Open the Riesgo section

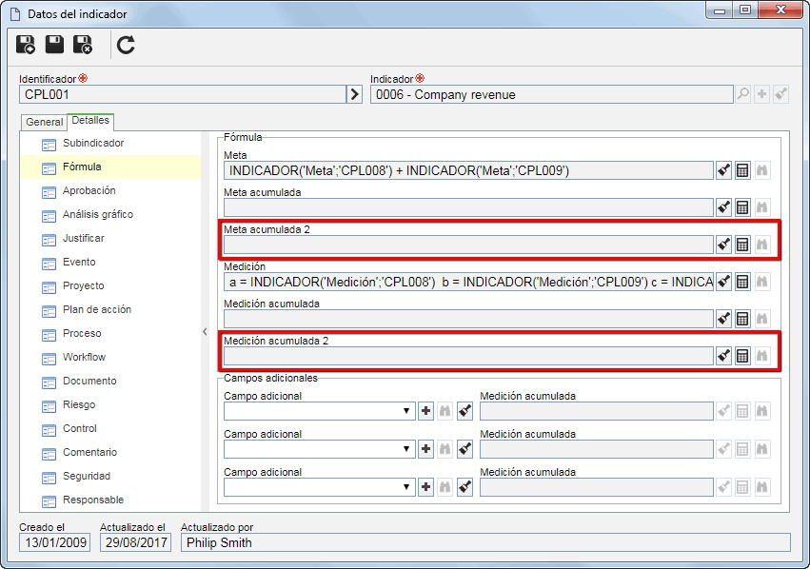point(79,404)
